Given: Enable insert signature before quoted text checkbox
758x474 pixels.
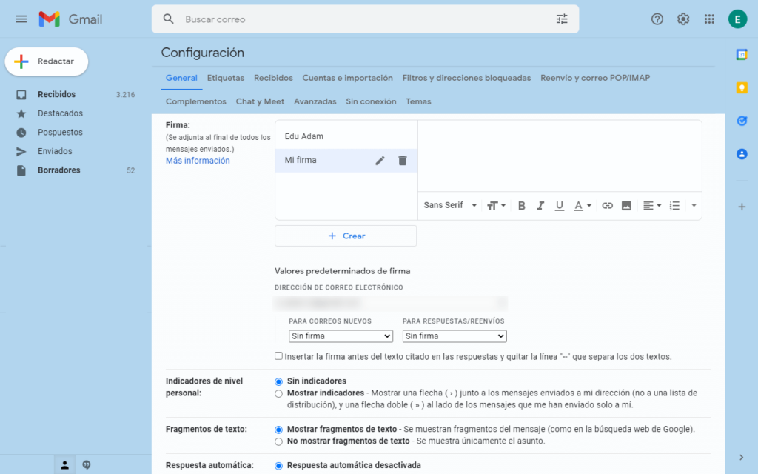Looking at the screenshot, I should click(x=278, y=356).
